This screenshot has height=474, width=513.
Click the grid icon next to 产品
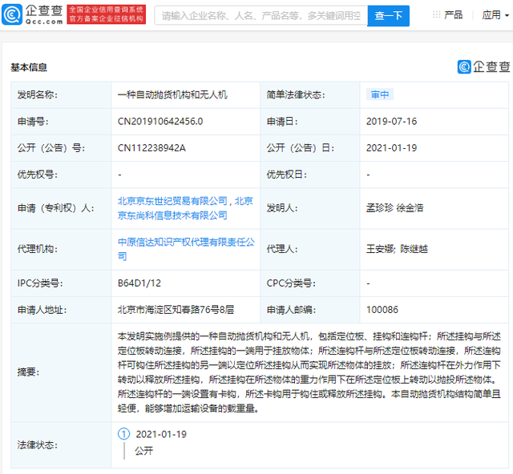pyautogui.click(x=437, y=15)
